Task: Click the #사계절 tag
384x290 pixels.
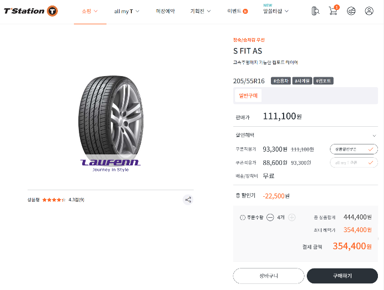Action: click(302, 80)
